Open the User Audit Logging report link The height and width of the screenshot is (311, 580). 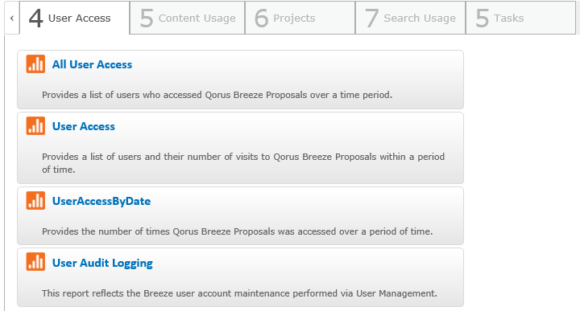pos(102,263)
